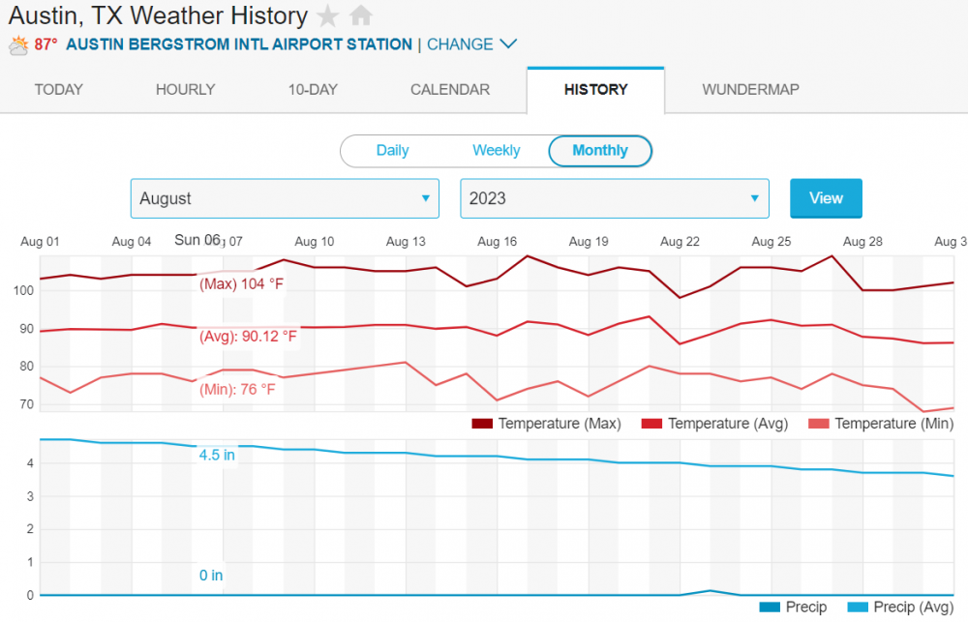Switch to the Wundermap tab
This screenshot has width=968, height=622.
point(750,90)
